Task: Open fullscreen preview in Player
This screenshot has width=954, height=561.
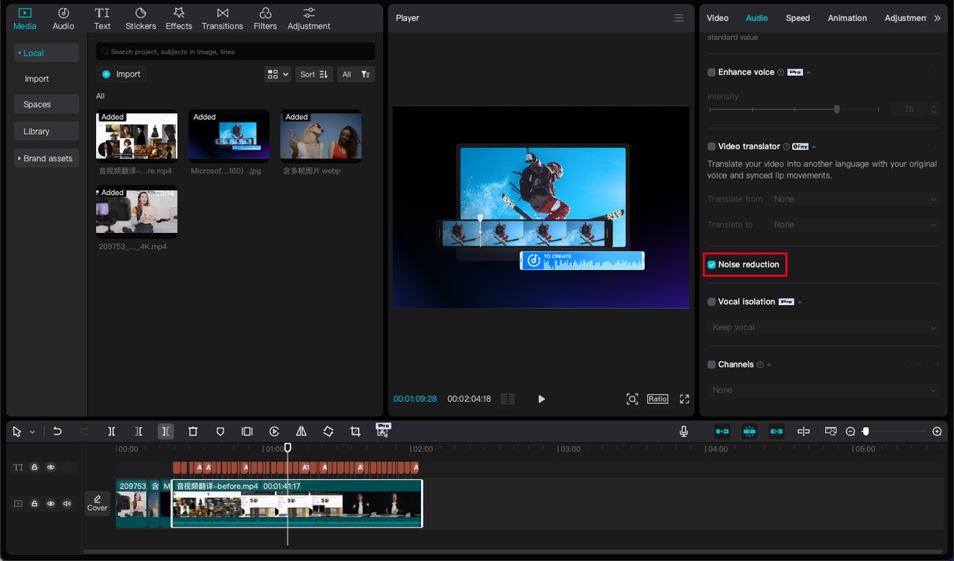Action: coord(684,399)
